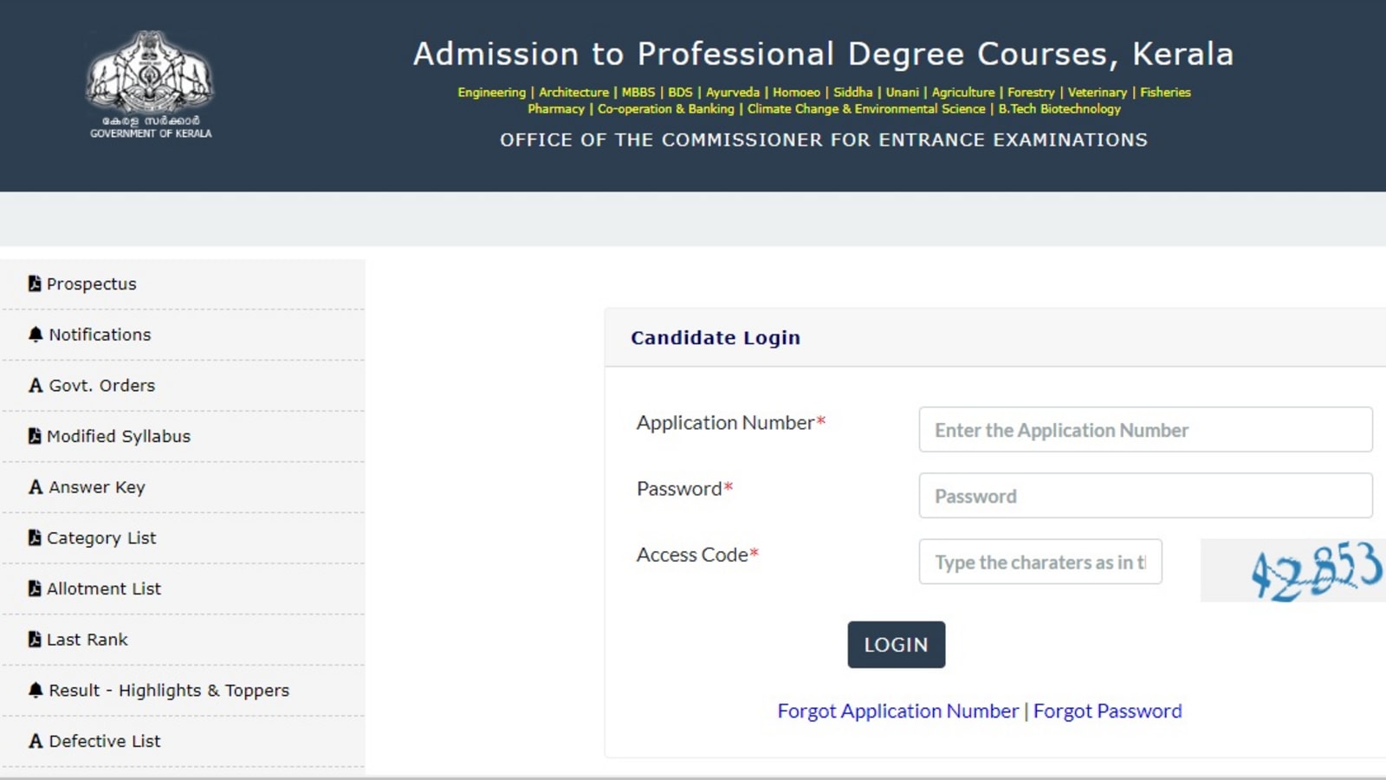Click the icon beside Govt. Orders
Viewport: 1386px width, 780px height.
point(35,385)
